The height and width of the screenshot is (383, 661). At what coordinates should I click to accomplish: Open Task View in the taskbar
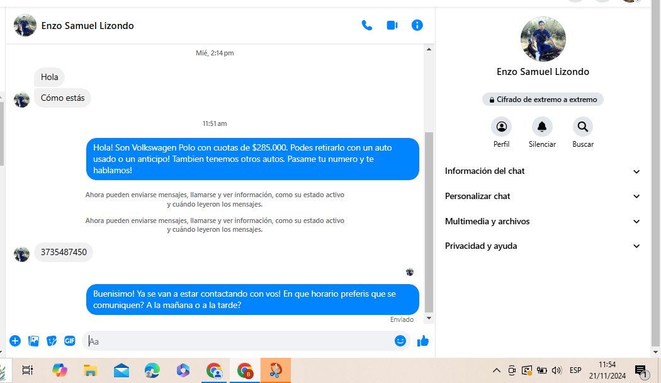[x=28, y=370]
